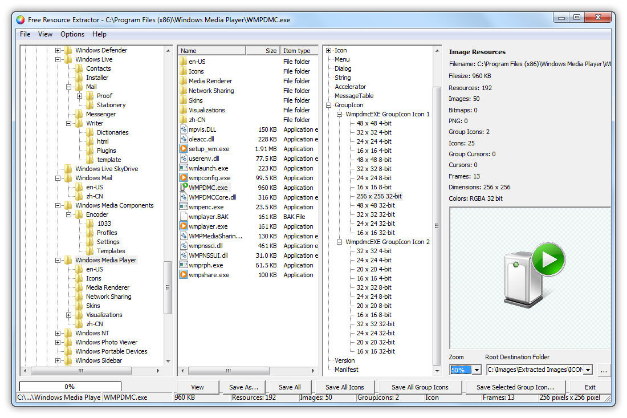Select the wmpconfig.exe file icon
The image size is (627, 418).
184,178
